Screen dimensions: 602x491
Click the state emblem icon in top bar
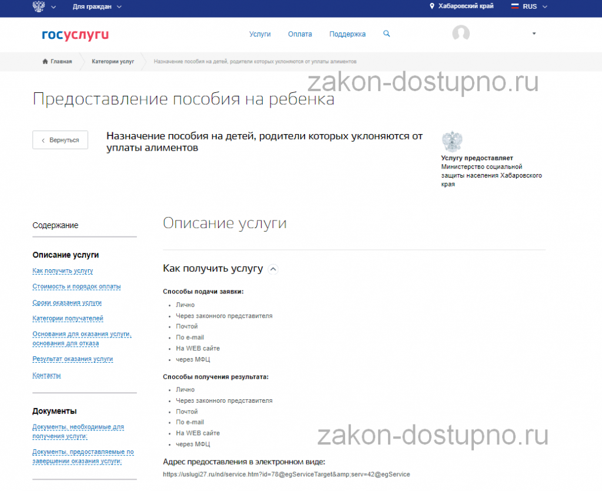tap(40, 6)
